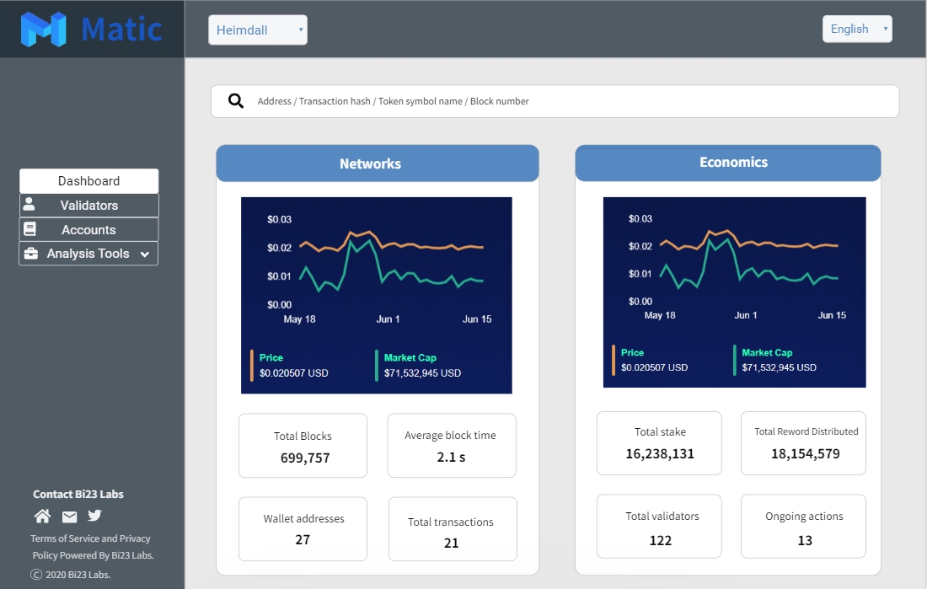Click the Matic logo icon
The height and width of the screenshot is (589, 927).
click(x=43, y=29)
